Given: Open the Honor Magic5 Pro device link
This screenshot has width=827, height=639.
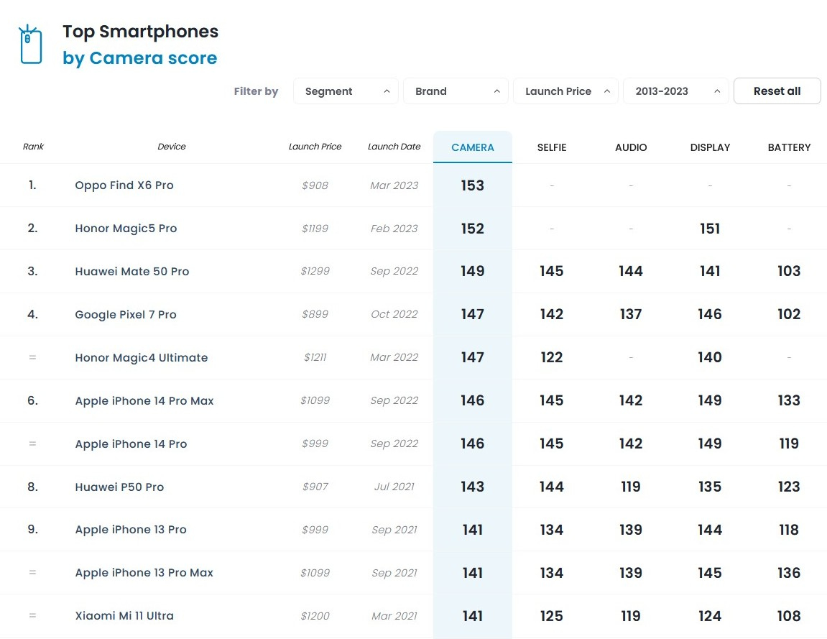Looking at the screenshot, I should 126,229.
